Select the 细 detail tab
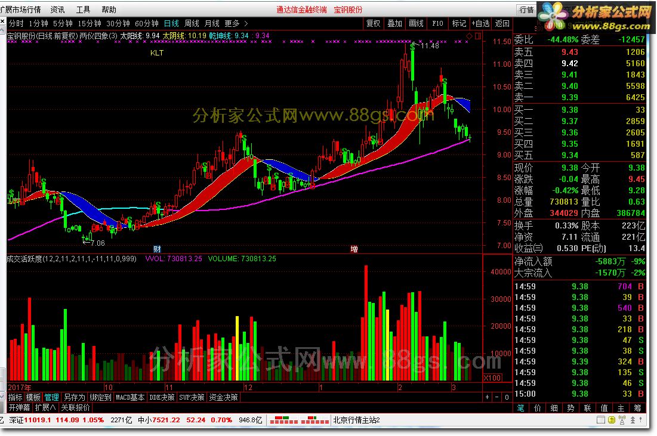 point(554,408)
